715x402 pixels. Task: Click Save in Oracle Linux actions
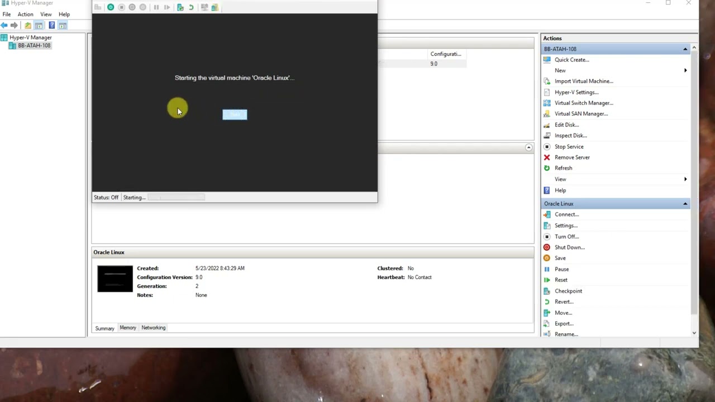[560, 259]
